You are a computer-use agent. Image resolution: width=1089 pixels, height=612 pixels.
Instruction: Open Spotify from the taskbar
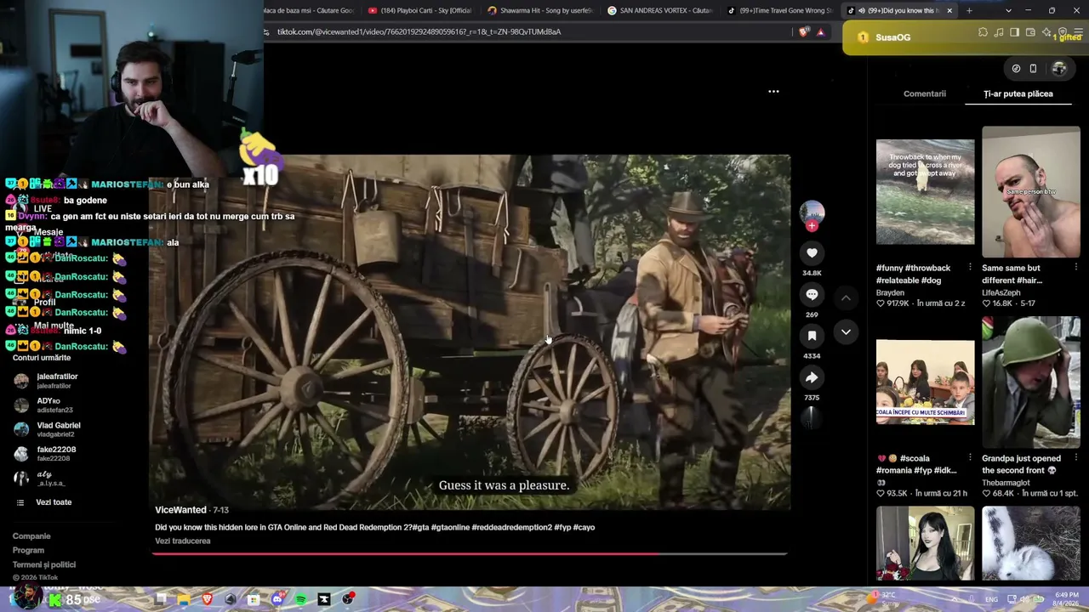pyautogui.click(x=300, y=599)
